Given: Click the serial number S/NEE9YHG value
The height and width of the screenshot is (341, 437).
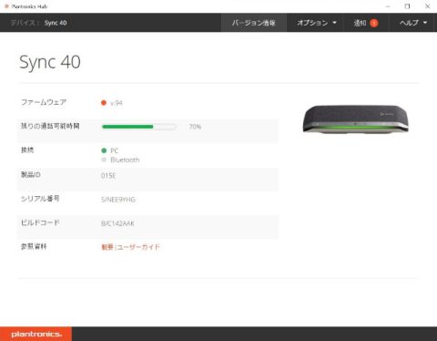Looking at the screenshot, I should pos(118,200).
